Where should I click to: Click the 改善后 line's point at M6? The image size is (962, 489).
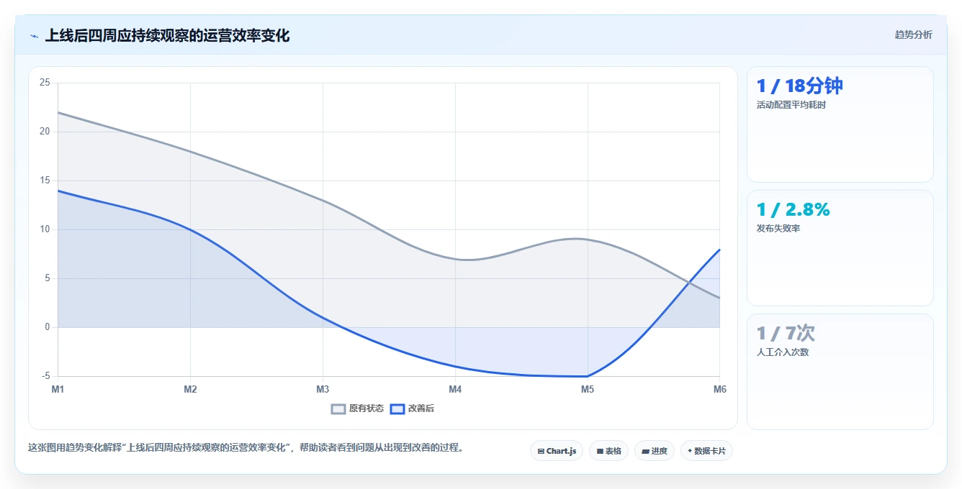[x=719, y=250]
